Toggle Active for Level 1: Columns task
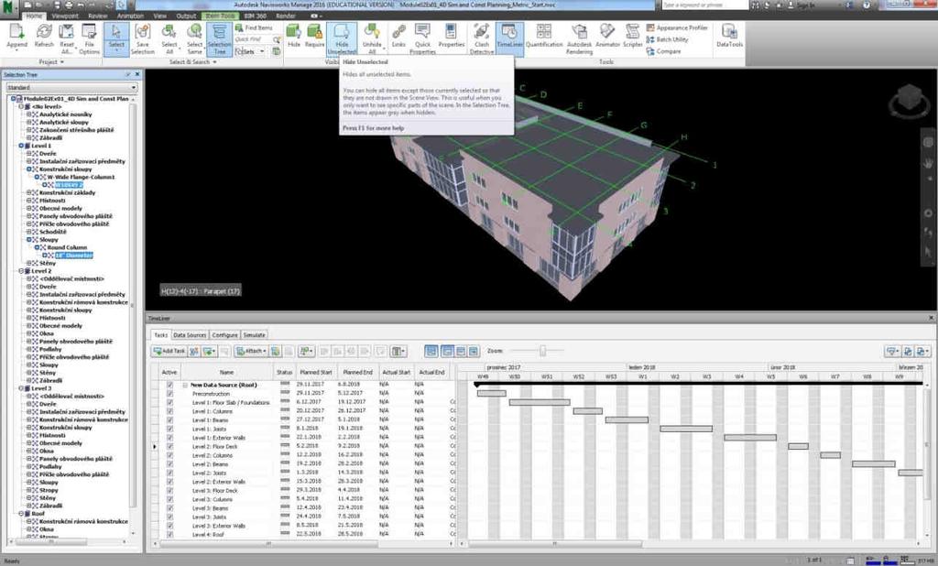 (169, 411)
